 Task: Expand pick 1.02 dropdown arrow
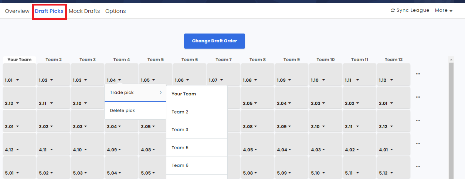coord(51,80)
